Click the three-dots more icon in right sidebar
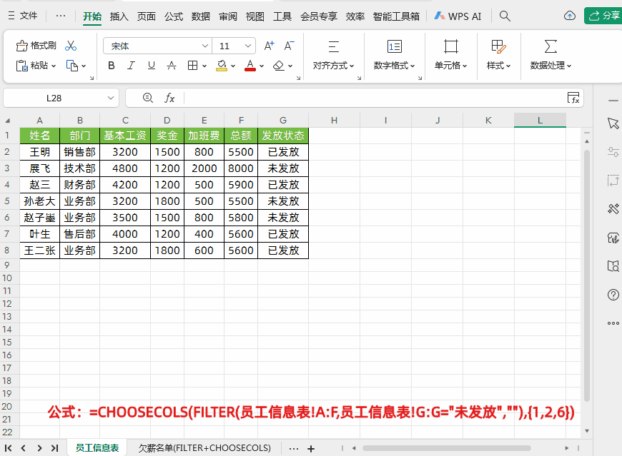The width and height of the screenshot is (622, 456). 613,323
